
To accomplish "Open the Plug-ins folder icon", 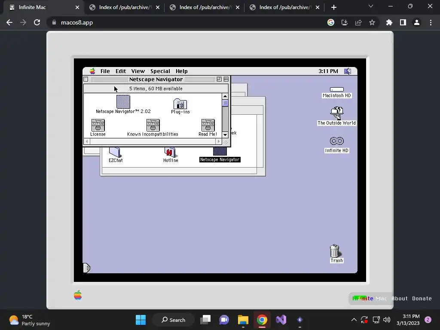I will click(180, 104).
